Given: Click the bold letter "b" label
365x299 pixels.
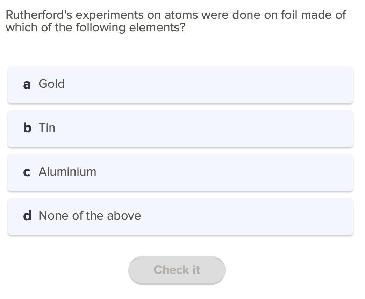Looking at the screenshot, I should point(27,128).
